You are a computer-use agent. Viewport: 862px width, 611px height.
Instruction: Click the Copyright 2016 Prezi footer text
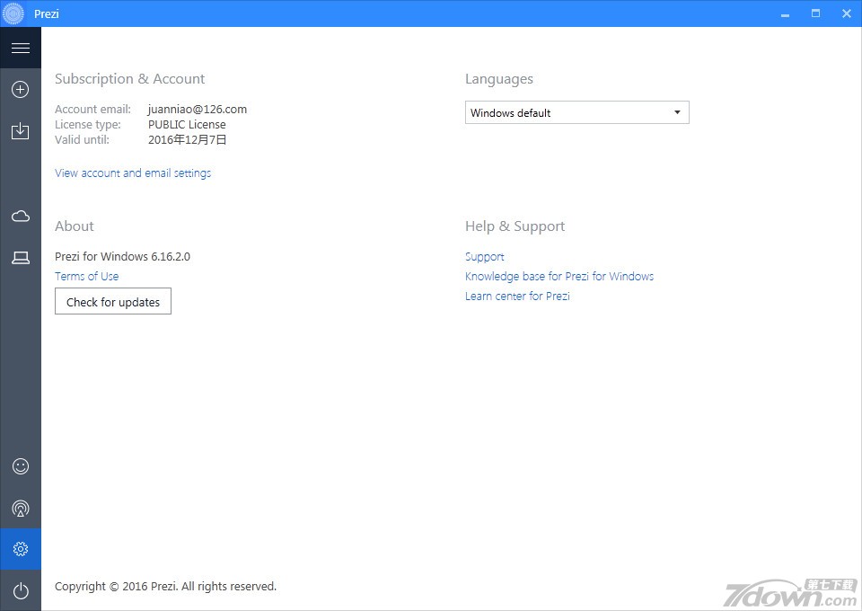point(165,586)
